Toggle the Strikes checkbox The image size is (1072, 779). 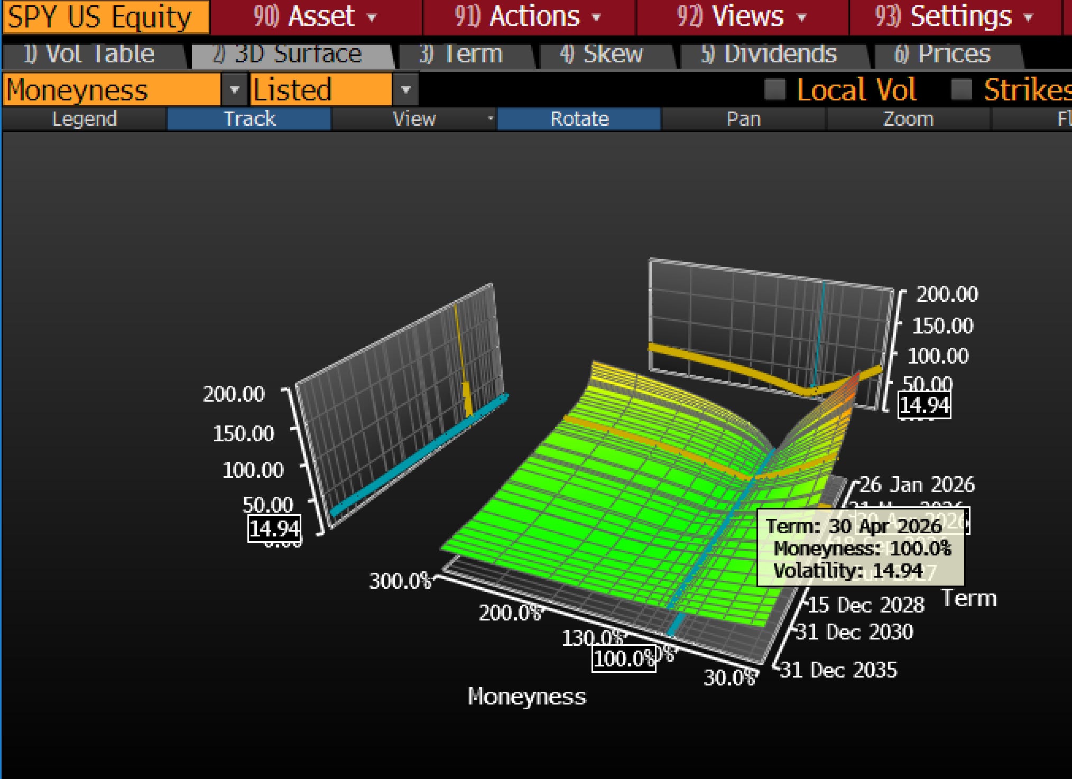coord(961,89)
